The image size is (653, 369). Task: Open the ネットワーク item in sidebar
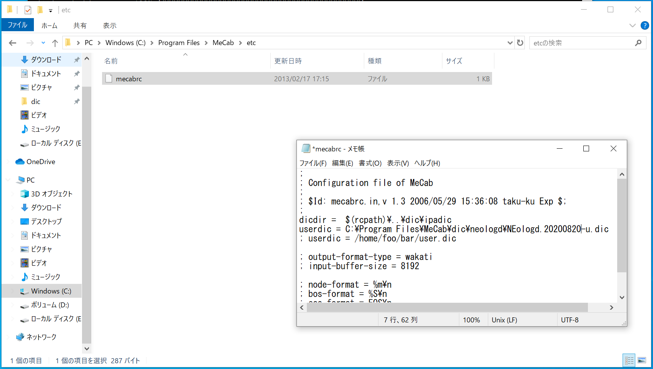[x=41, y=337]
